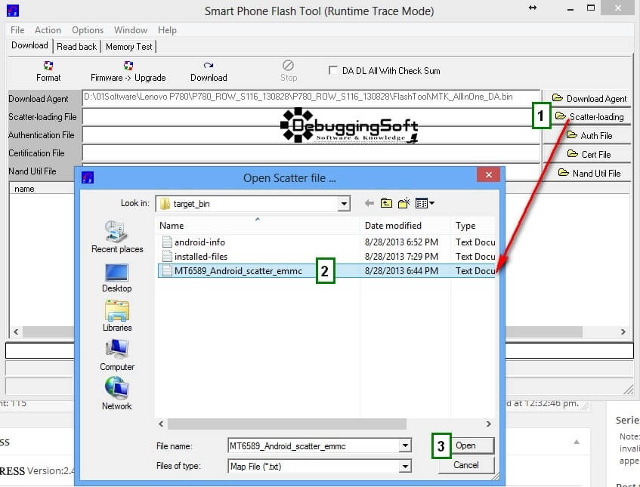
Task: Click the Scatter-loading folder button
Action: 589,116
